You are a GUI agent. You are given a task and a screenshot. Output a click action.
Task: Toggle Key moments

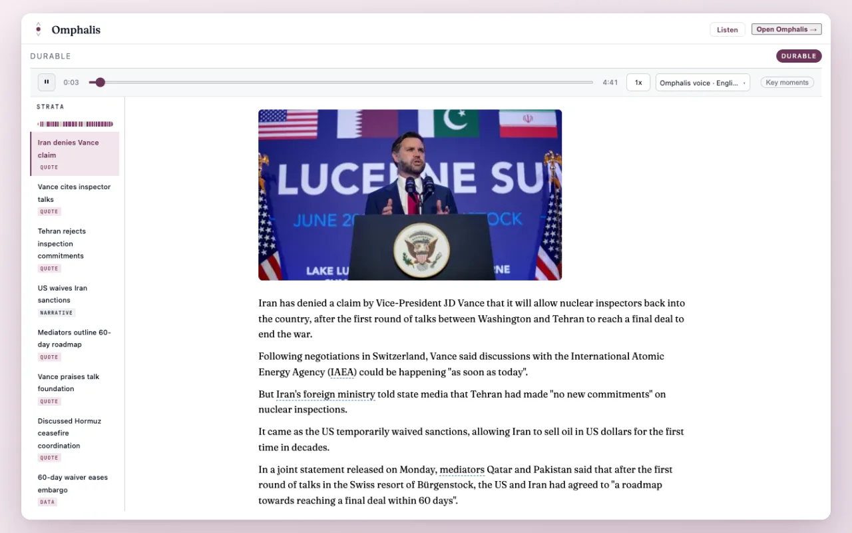787,83
